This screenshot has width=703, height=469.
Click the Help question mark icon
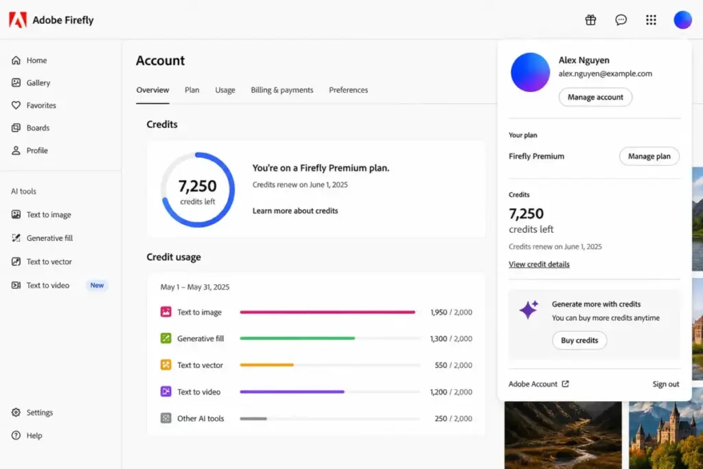[x=16, y=435]
